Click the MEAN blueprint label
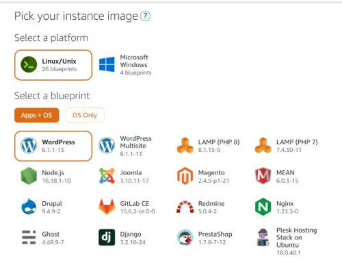This screenshot has width=342, height=262. (x=285, y=172)
